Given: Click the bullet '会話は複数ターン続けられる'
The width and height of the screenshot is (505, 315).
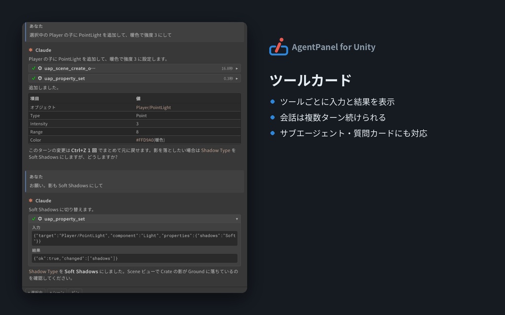Looking at the screenshot, I should click(x=333, y=117).
